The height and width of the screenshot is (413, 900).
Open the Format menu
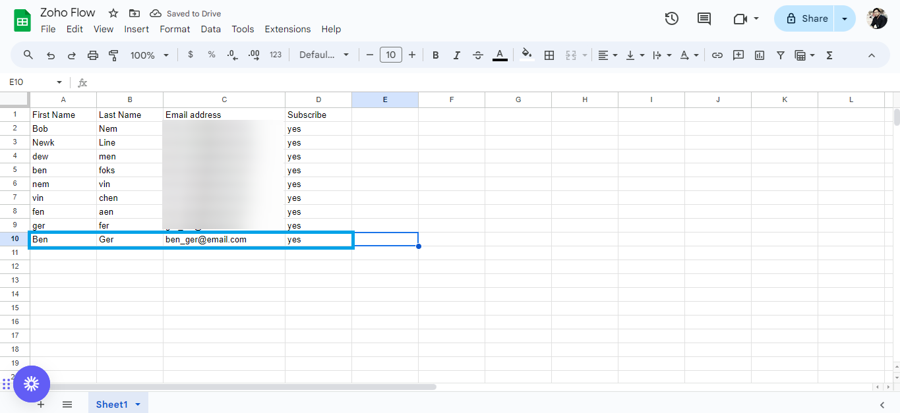tap(175, 29)
